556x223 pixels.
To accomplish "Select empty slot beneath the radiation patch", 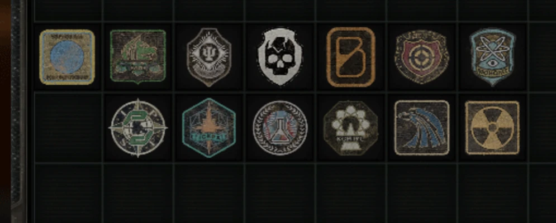I will point(493,193).
